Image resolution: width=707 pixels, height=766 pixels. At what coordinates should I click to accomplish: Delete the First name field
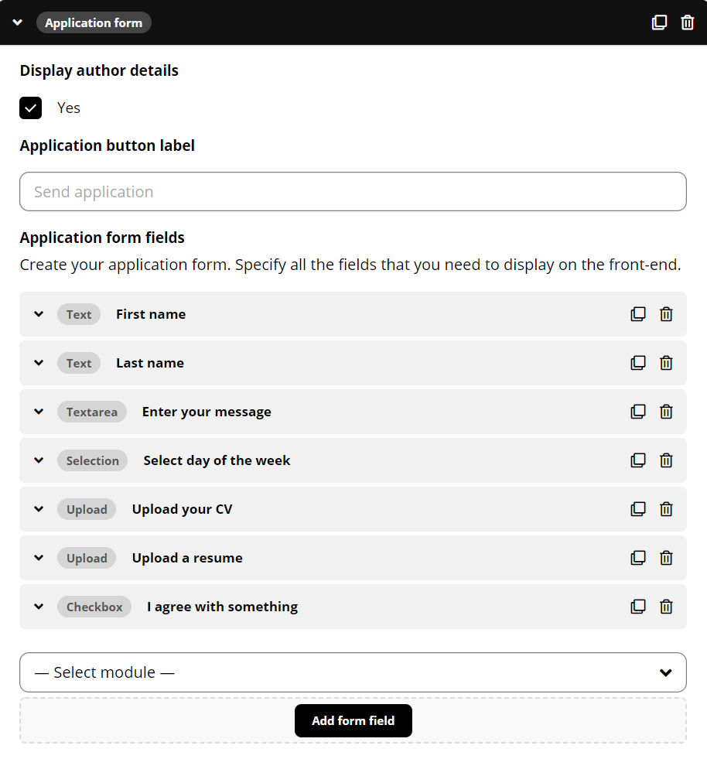pyautogui.click(x=667, y=314)
